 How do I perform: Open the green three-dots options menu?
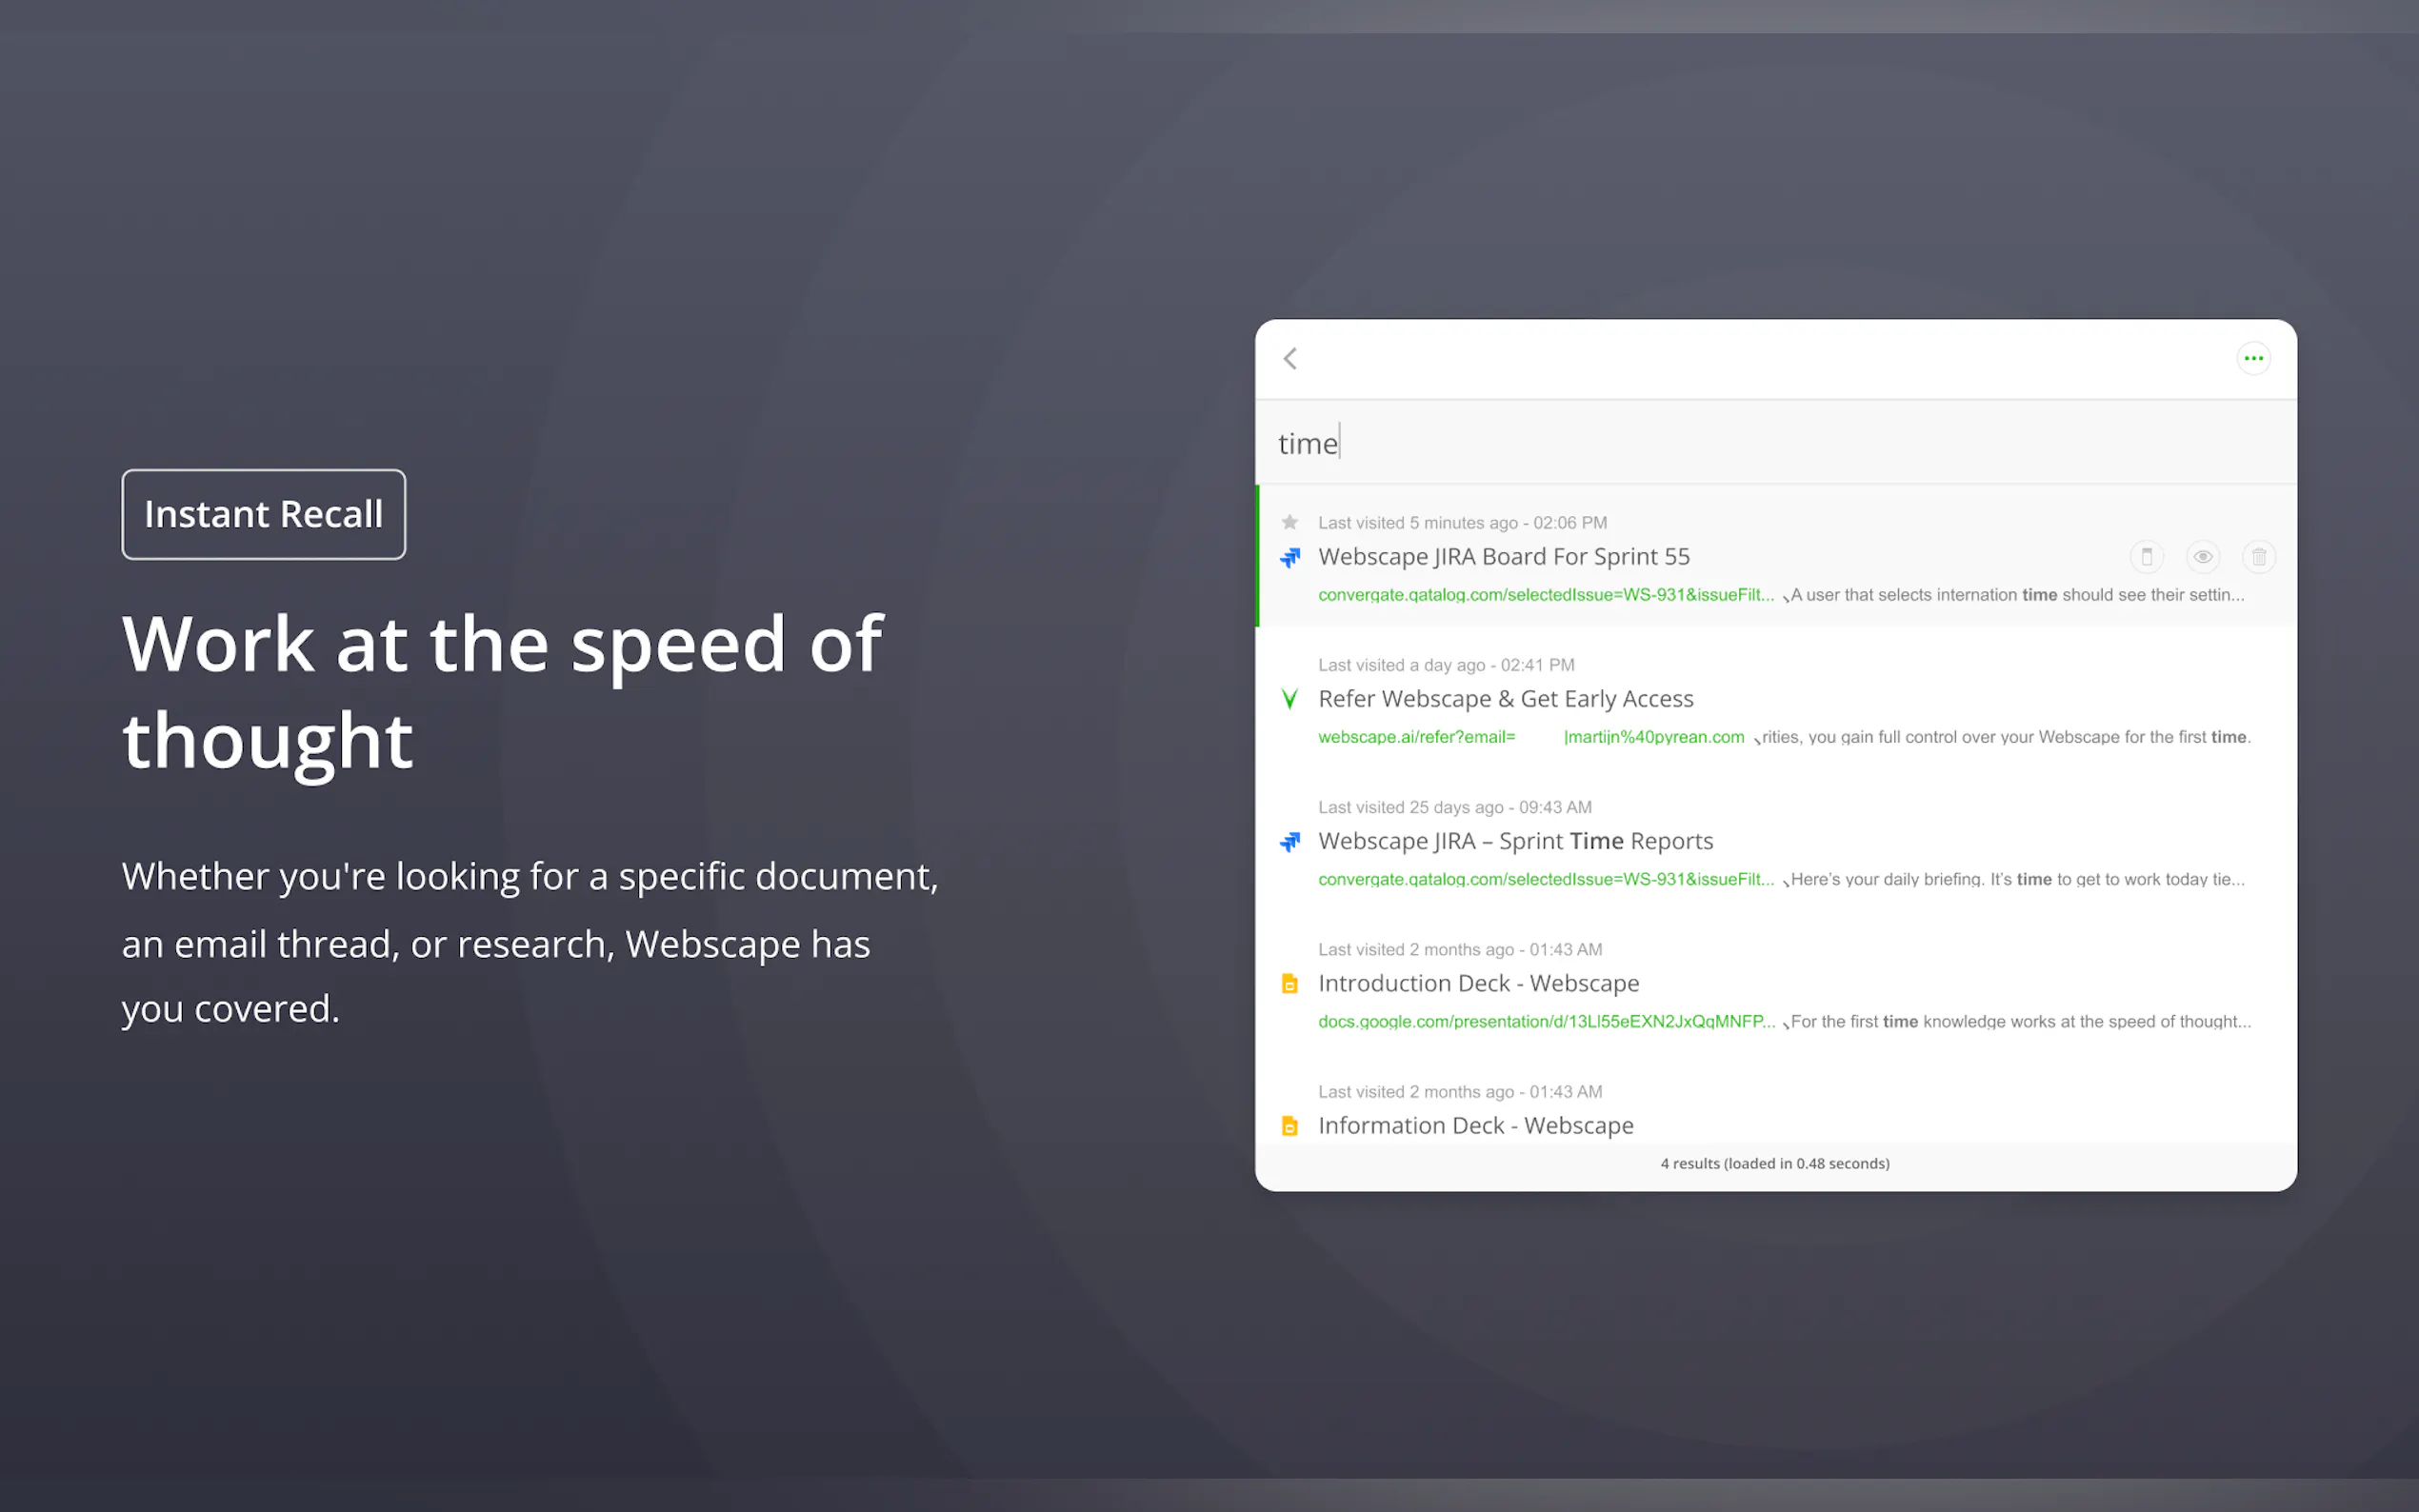point(2253,358)
